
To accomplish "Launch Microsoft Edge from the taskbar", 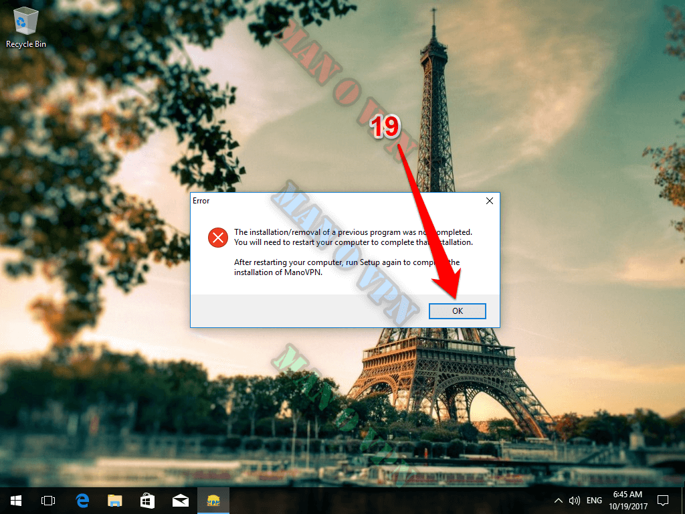I will click(82, 501).
